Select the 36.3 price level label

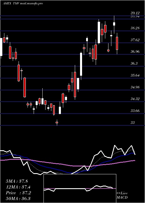tap(134, 64)
